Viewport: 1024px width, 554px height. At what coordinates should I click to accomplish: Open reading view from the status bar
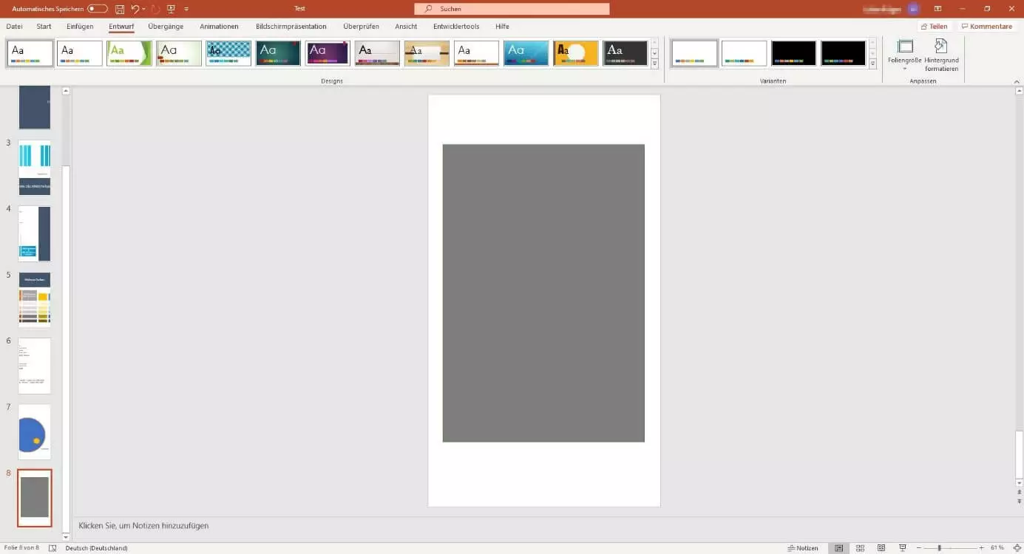click(x=881, y=548)
